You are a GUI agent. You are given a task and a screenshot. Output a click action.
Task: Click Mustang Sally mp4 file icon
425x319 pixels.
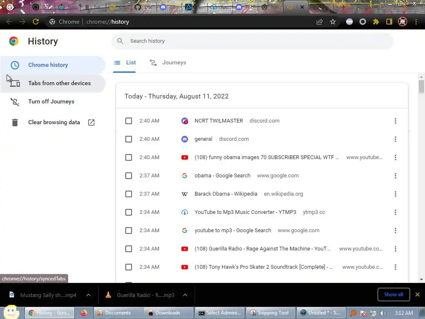coord(12,294)
